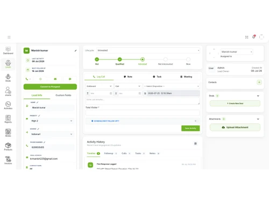This screenshot has width=269, height=201.
Task: Click the WhatsApp quick action icon
Action: pos(40,79)
